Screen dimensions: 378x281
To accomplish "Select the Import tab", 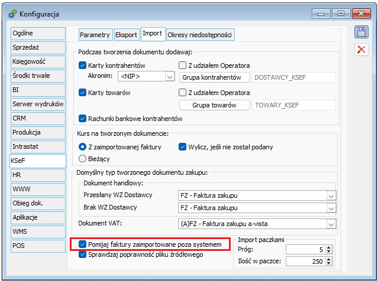I will tap(153, 34).
